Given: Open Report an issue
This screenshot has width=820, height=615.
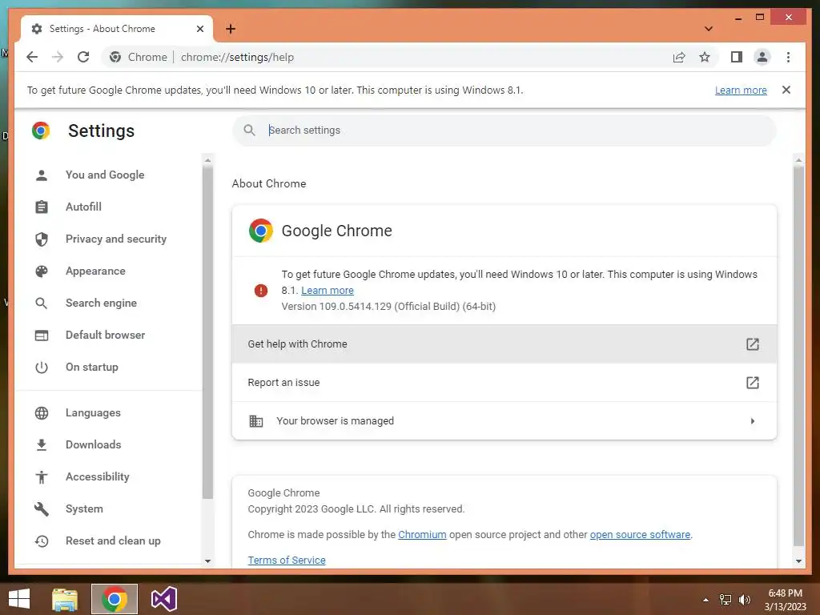Looking at the screenshot, I should click(504, 382).
